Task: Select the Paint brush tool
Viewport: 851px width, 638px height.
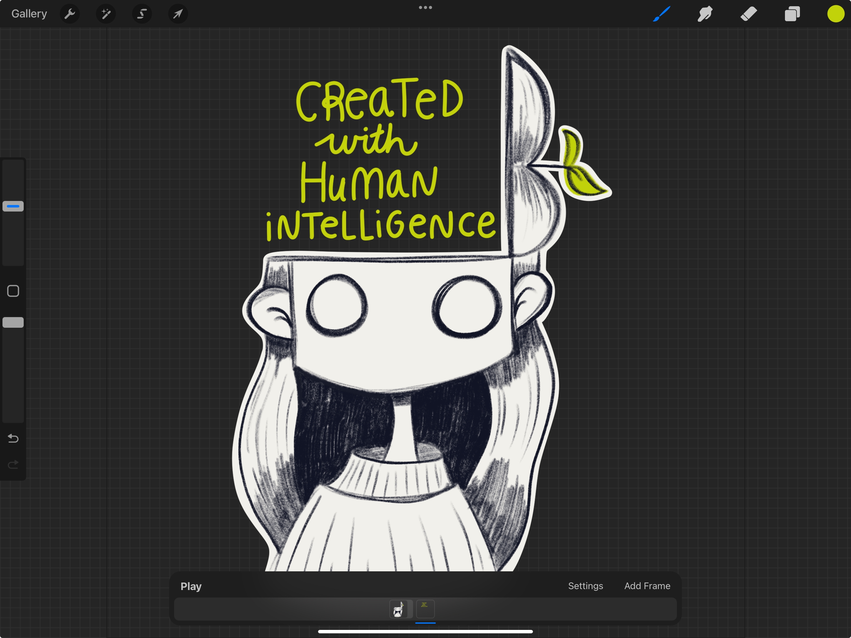Action: point(661,14)
